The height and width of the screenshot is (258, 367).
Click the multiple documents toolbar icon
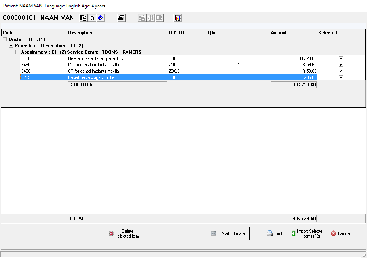(84, 18)
